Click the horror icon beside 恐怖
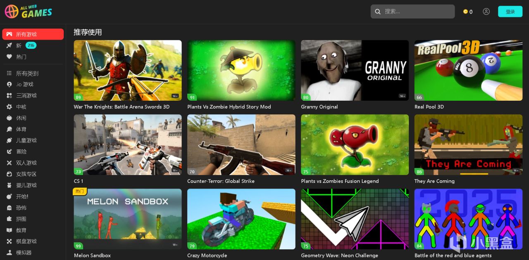 click(9, 208)
